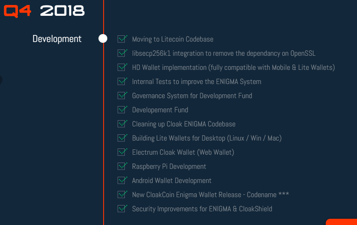Click the white Development timeline marker dot
357x225 pixels.
103,39
